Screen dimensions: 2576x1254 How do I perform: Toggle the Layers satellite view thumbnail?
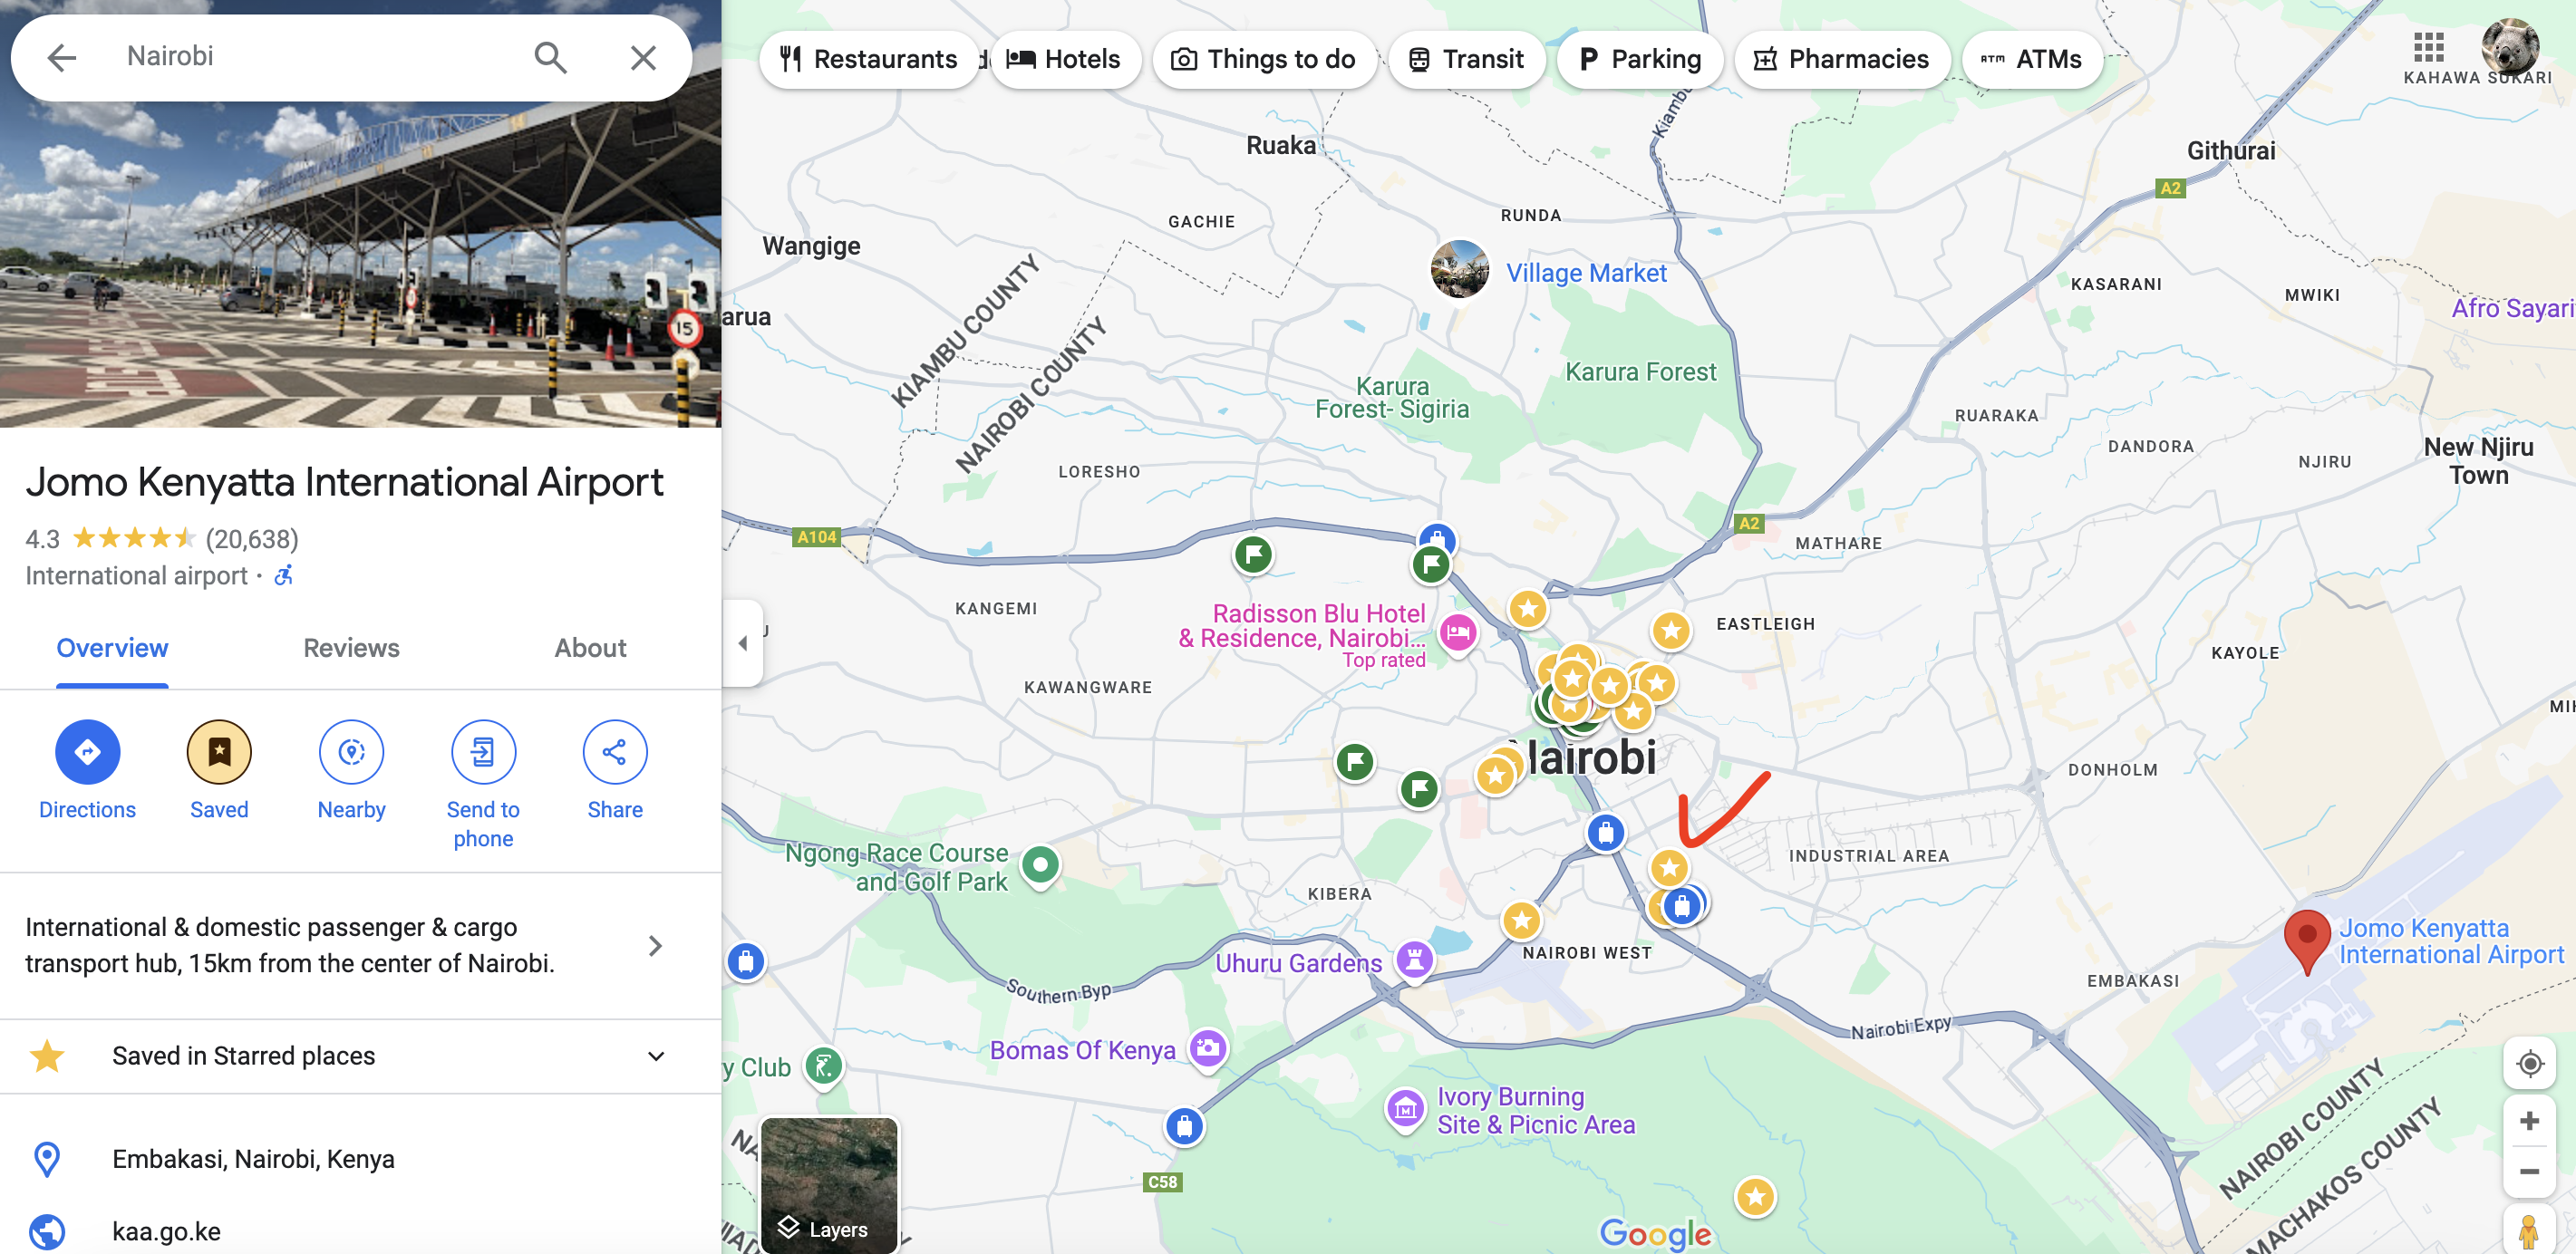[828, 1185]
